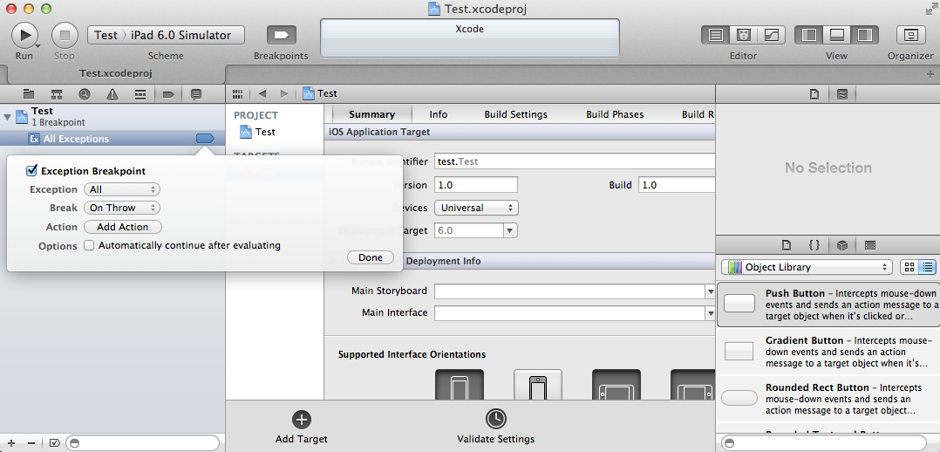Switch to the Build Settings tab
This screenshot has height=452, width=940.
[515, 114]
